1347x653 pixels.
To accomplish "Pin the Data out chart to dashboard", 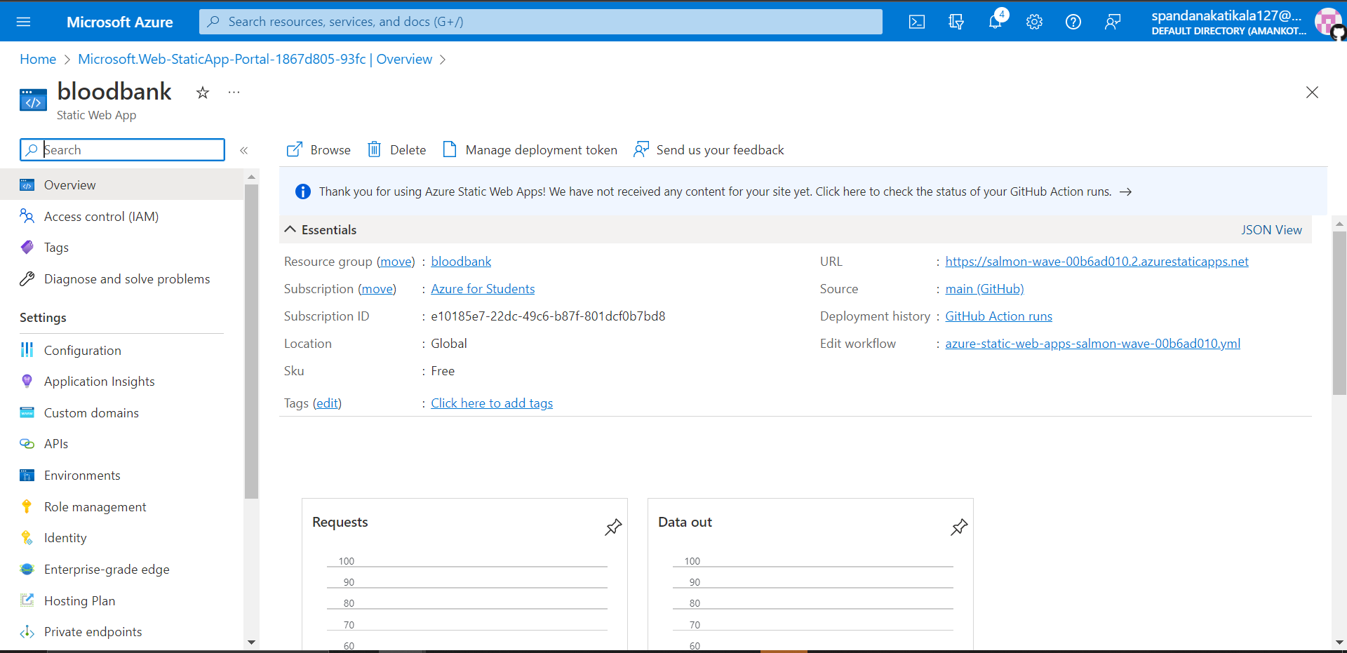I will coord(958,527).
